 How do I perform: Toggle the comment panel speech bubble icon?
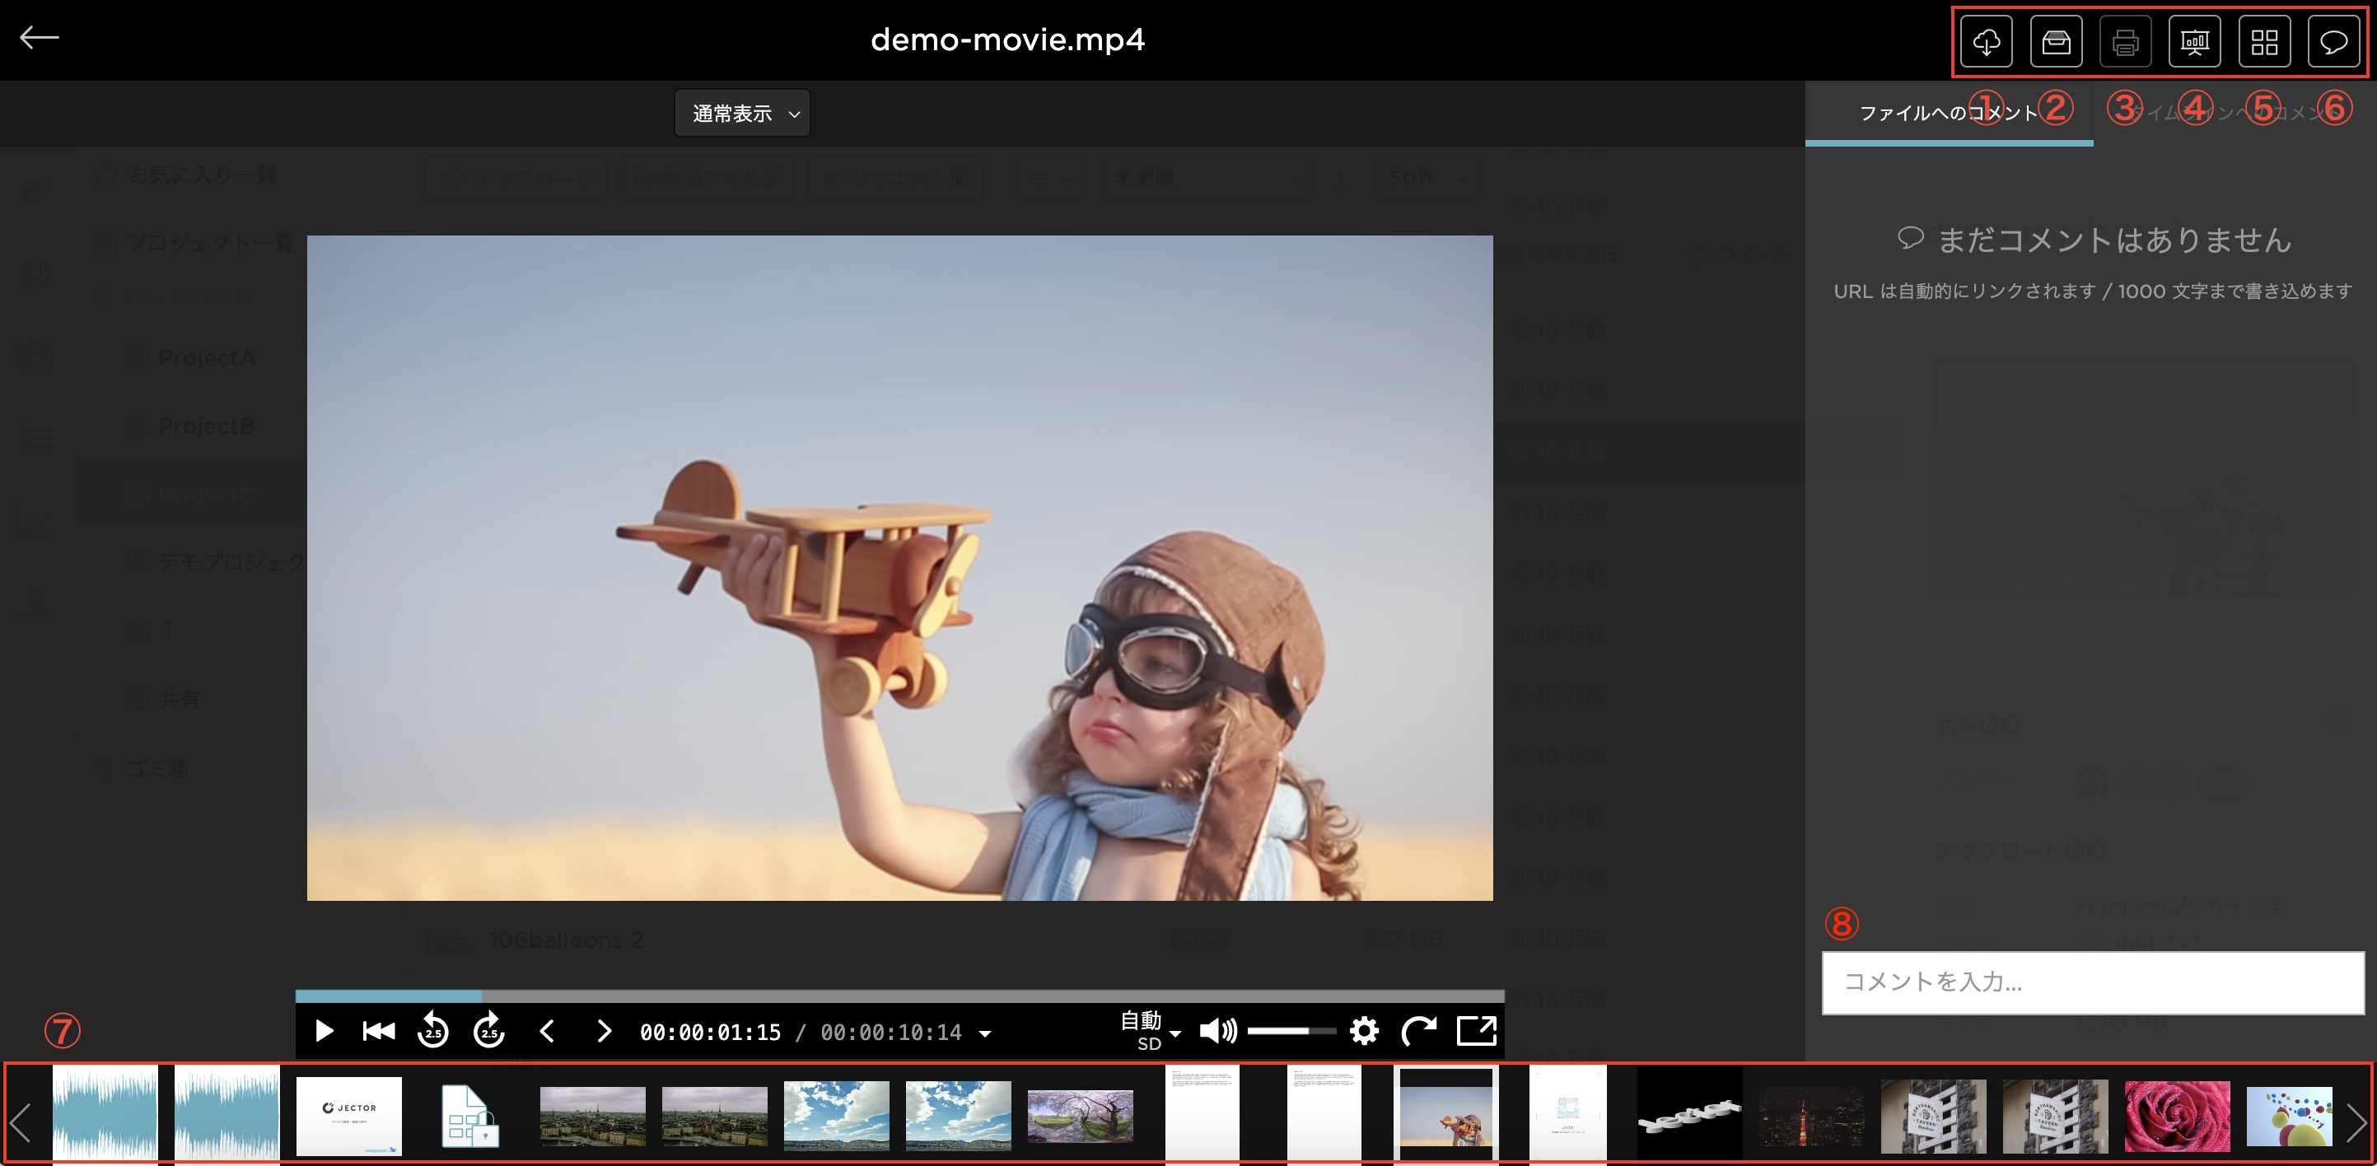2333,41
